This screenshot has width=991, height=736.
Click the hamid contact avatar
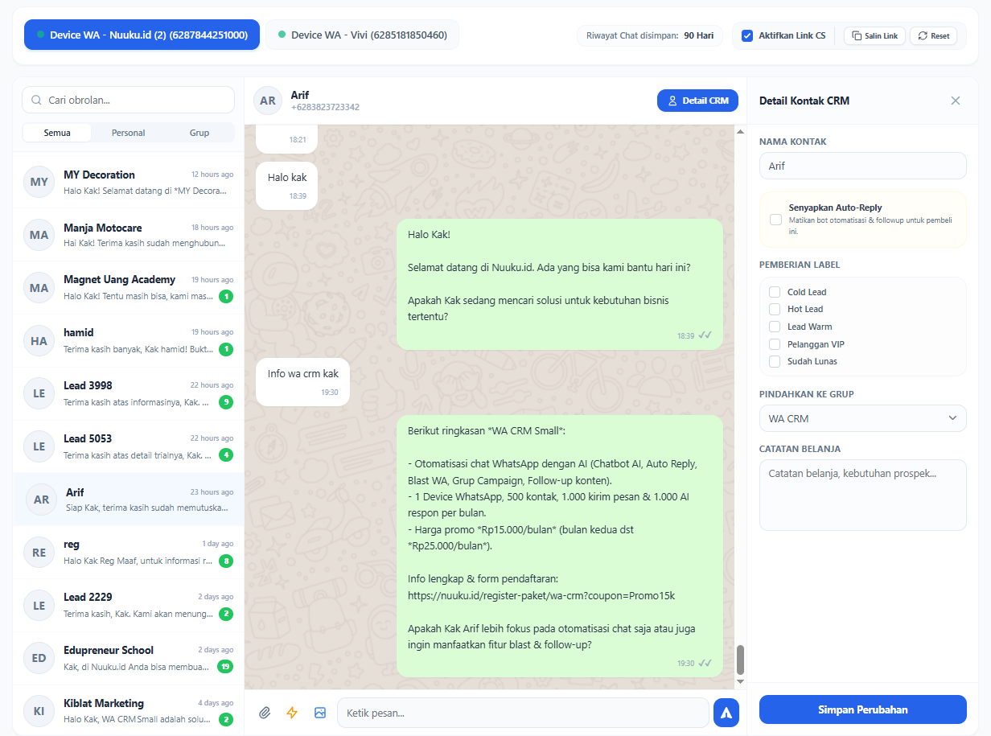click(x=39, y=341)
